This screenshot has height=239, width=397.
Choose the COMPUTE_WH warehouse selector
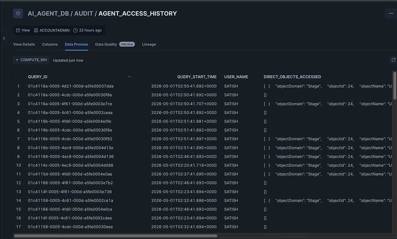31,60
